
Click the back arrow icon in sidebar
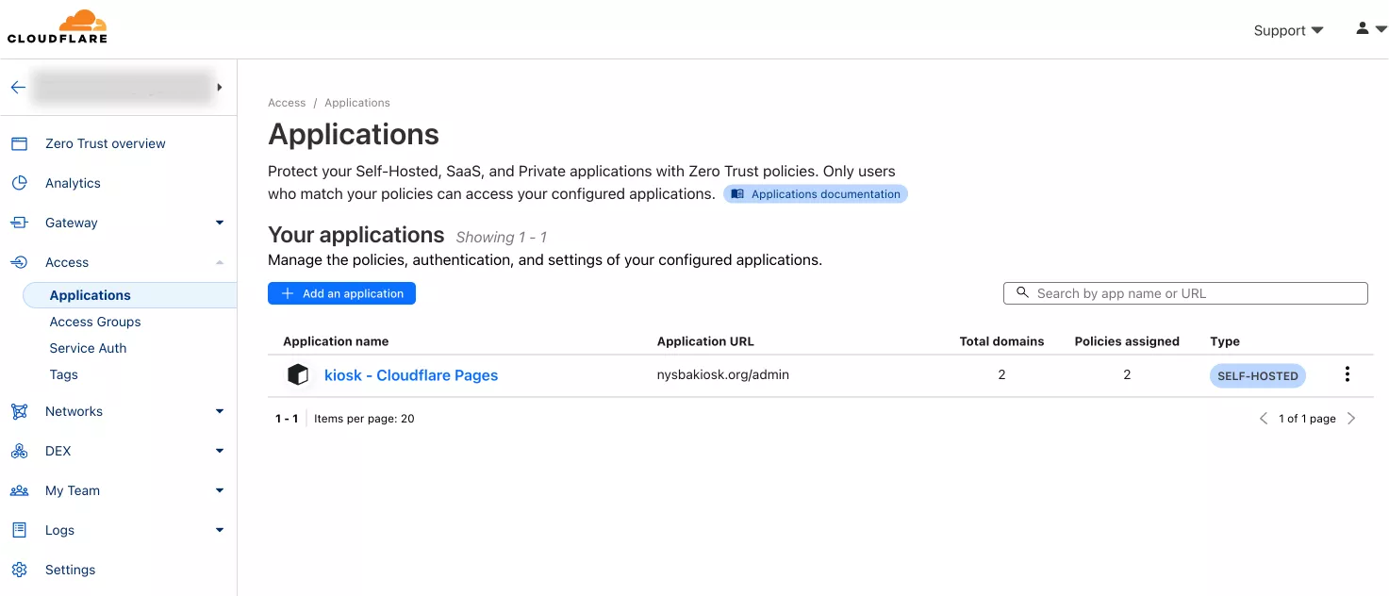pos(18,88)
